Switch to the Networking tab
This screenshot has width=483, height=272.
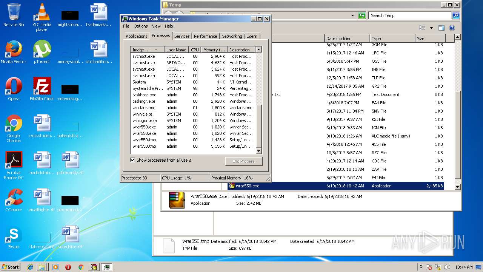[x=232, y=36]
